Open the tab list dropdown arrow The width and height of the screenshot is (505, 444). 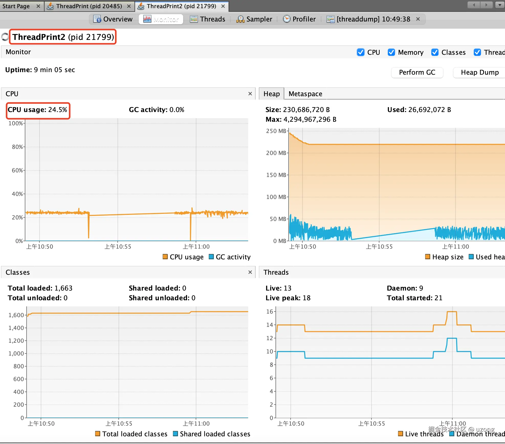click(500, 5)
